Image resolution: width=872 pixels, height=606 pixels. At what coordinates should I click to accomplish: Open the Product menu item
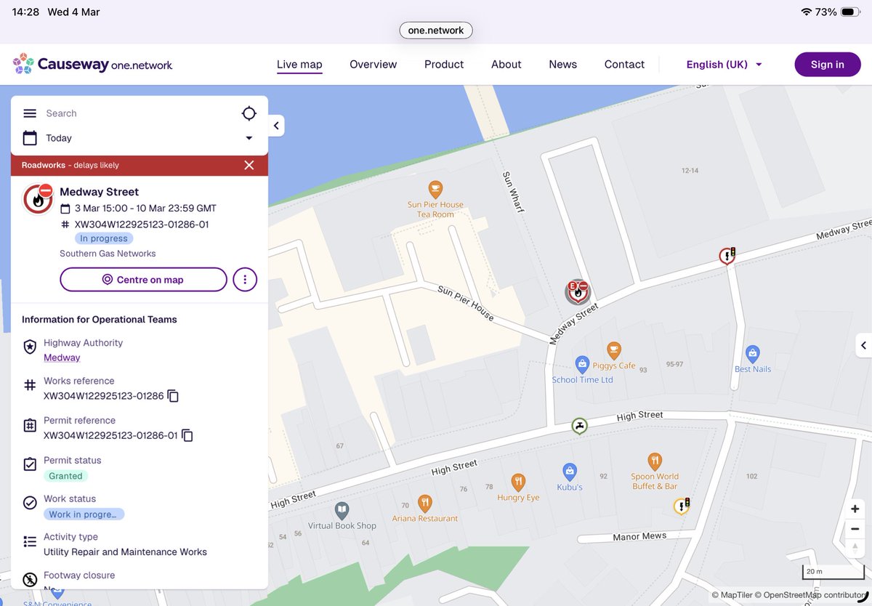pyautogui.click(x=444, y=65)
